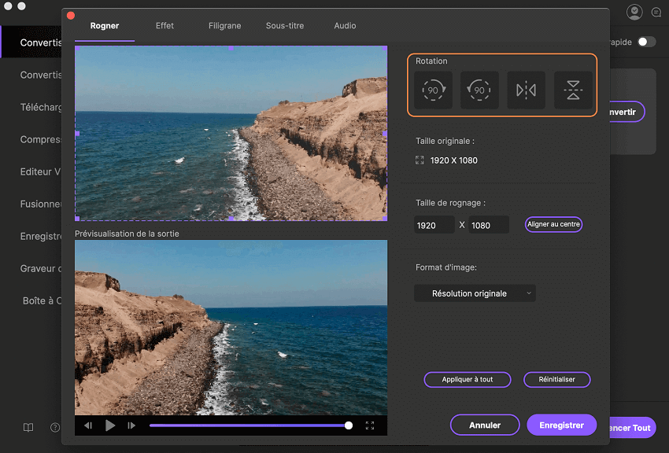Click the playback progress slider handle
The width and height of the screenshot is (669, 453).
(349, 425)
